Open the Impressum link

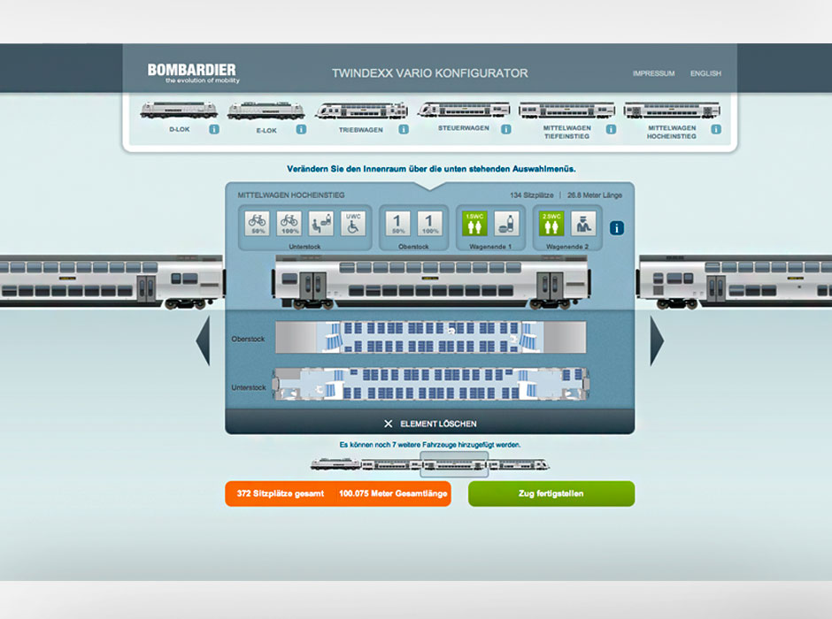[654, 73]
